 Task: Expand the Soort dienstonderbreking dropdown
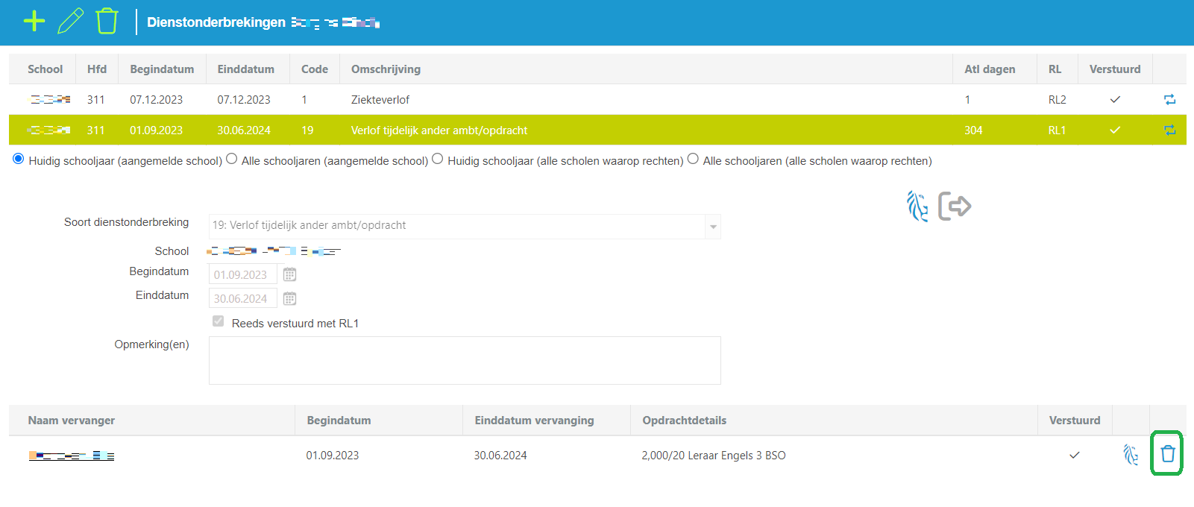(713, 227)
